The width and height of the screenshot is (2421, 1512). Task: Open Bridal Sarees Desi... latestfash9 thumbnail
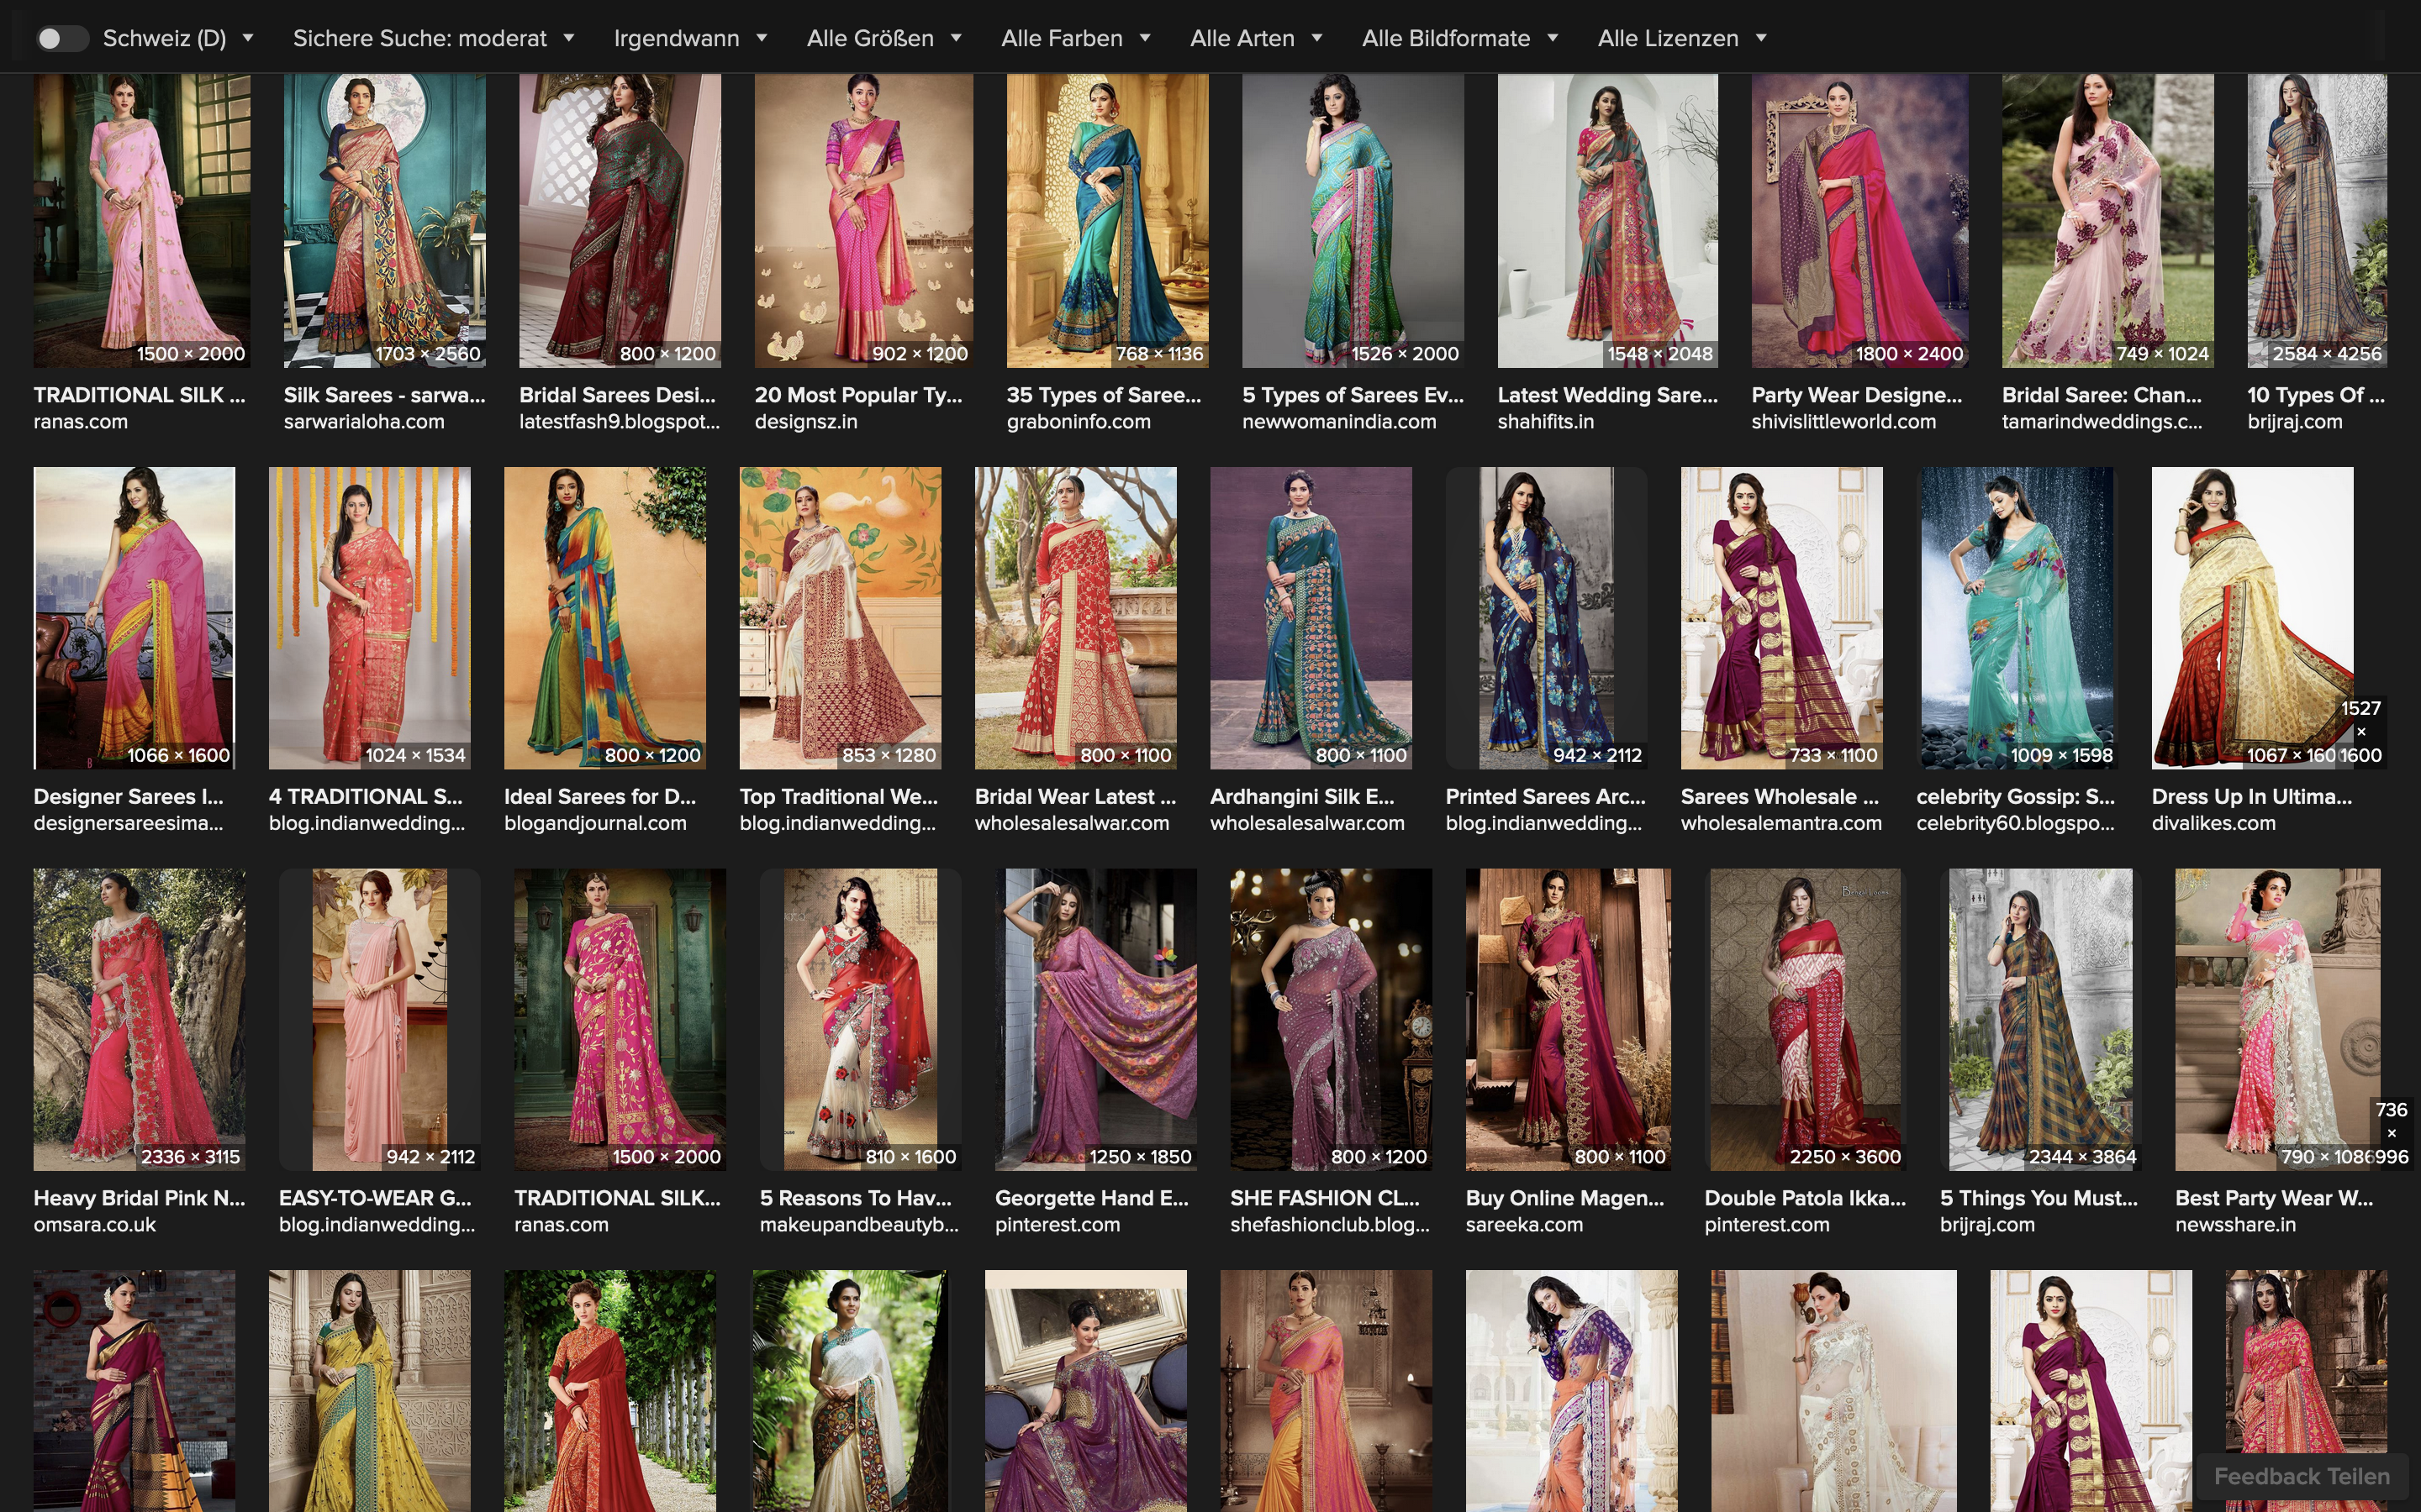[x=620, y=220]
